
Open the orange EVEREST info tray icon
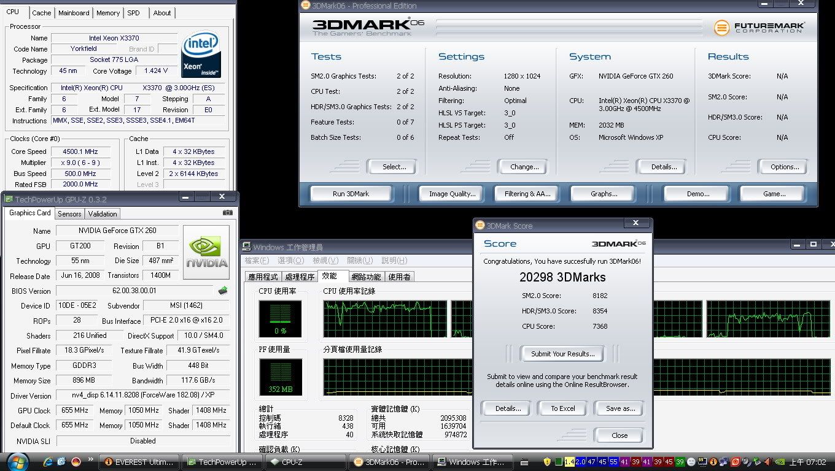pos(713,462)
